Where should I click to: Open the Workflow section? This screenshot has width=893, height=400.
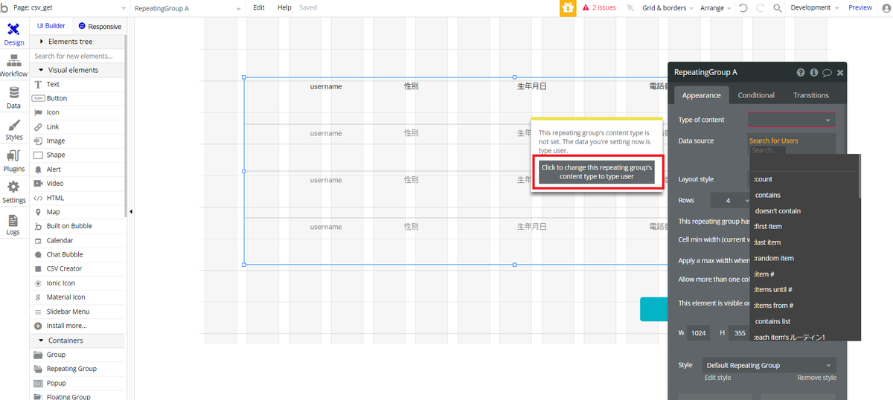13,66
